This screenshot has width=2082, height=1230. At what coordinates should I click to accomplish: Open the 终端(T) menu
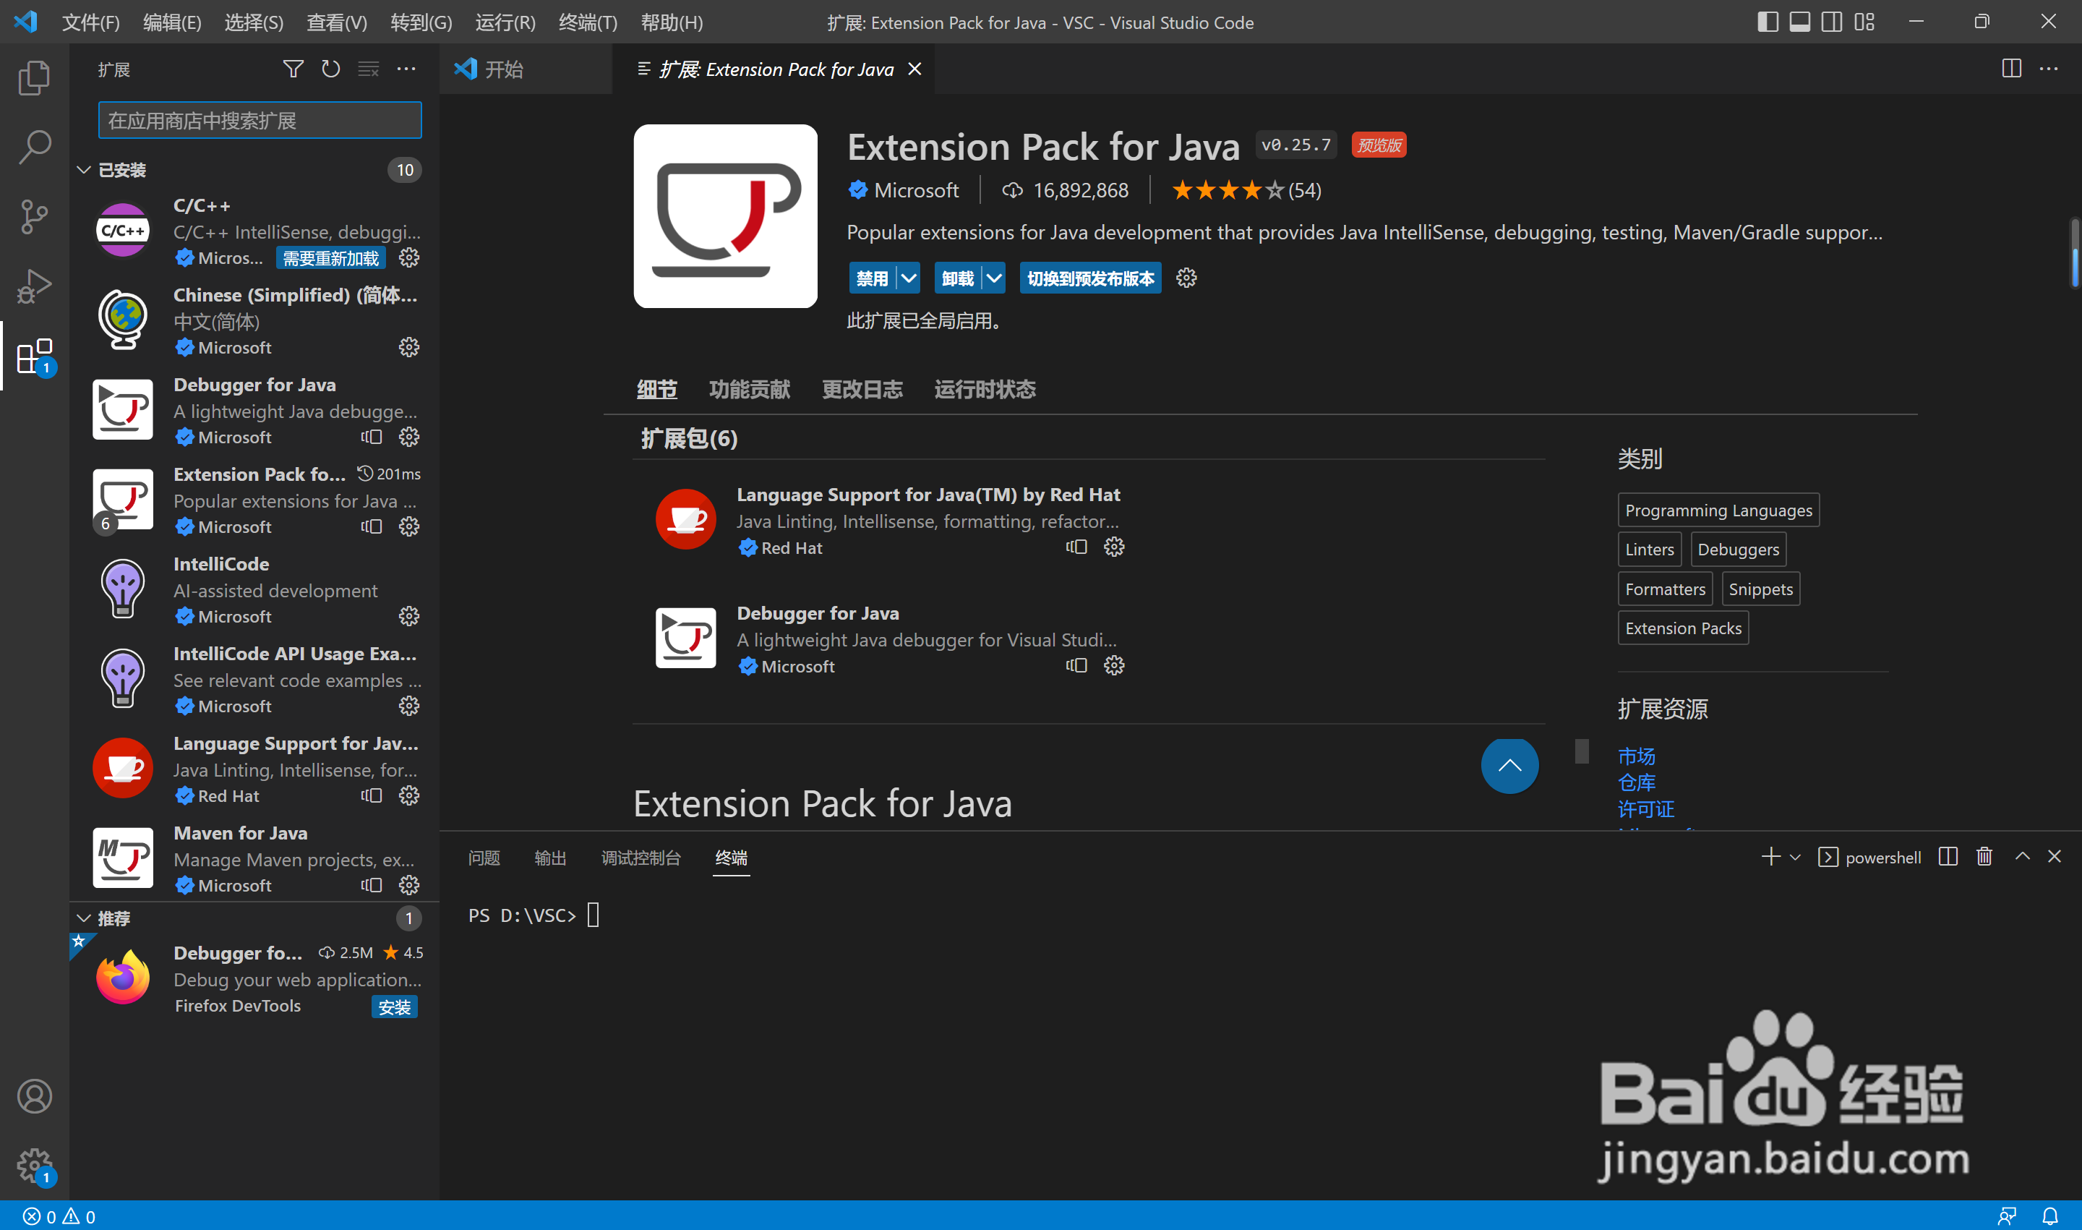pos(588,22)
